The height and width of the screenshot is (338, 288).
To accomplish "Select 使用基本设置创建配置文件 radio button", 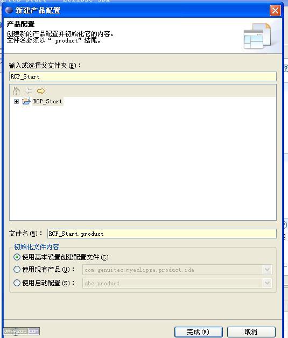I will [x=17, y=257].
